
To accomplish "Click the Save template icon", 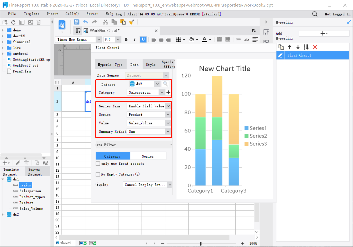I will click(x=77, y=22).
